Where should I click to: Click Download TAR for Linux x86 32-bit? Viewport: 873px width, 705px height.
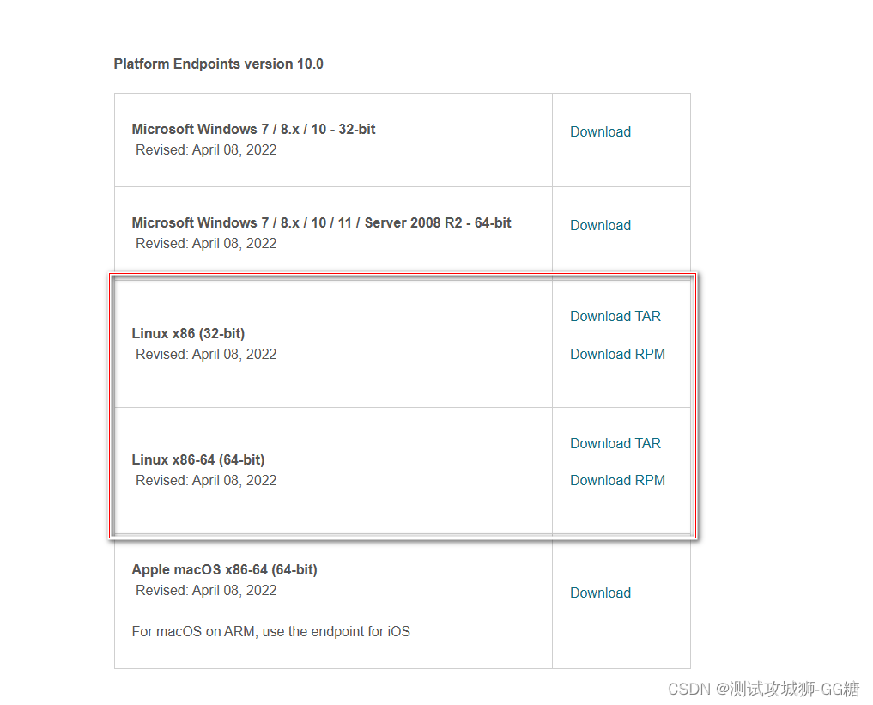point(615,316)
